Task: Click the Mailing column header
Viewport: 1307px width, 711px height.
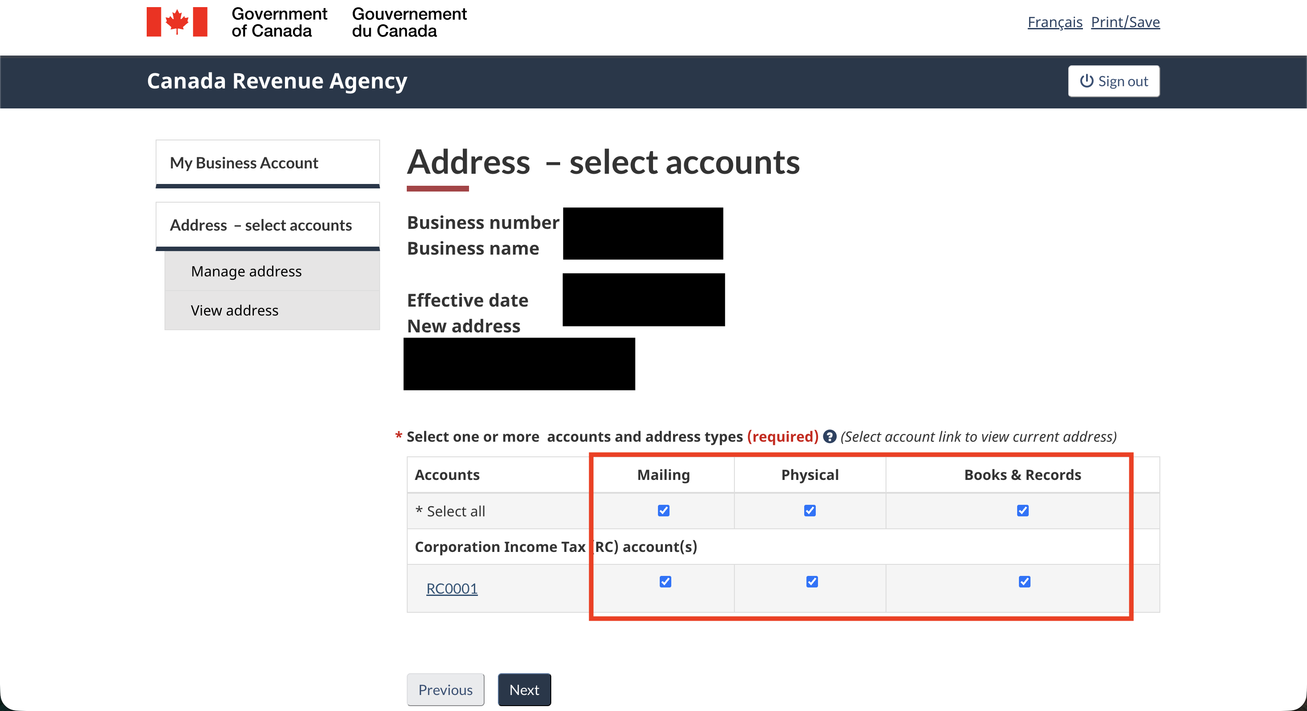Action: 664,475
